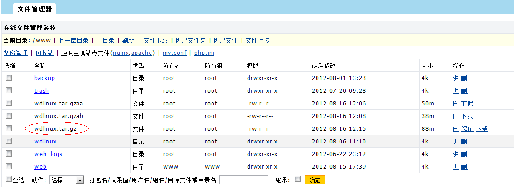Image resolution: width=514 pixels, height=188 pixels.
Task: Click the target name input field
Action: pos(243,180)
